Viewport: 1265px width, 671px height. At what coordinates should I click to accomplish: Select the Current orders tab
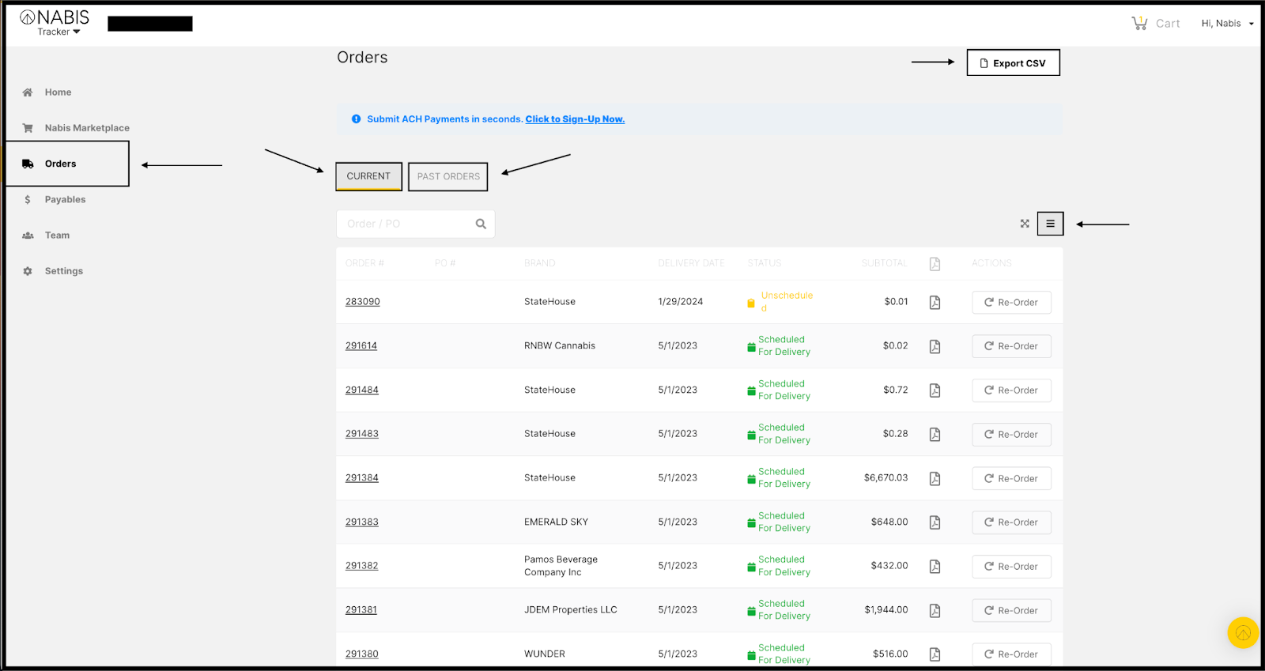368,177
